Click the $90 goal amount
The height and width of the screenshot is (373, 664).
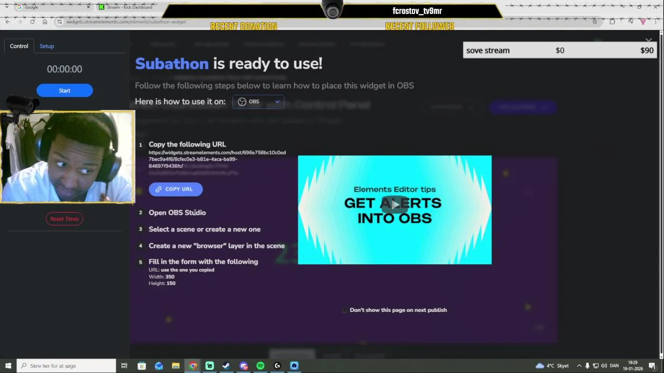pos(647,50)
